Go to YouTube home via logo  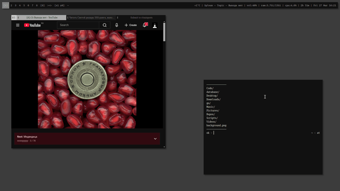coord(32,25)
